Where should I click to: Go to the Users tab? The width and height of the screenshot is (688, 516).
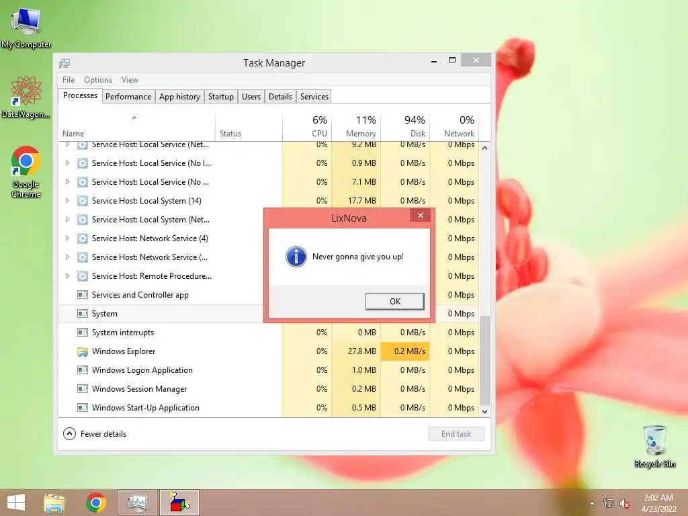click(251, 97)
